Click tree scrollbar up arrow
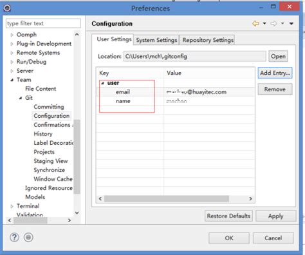Viewport: 305px width, 255px height. tap(77, 34)
